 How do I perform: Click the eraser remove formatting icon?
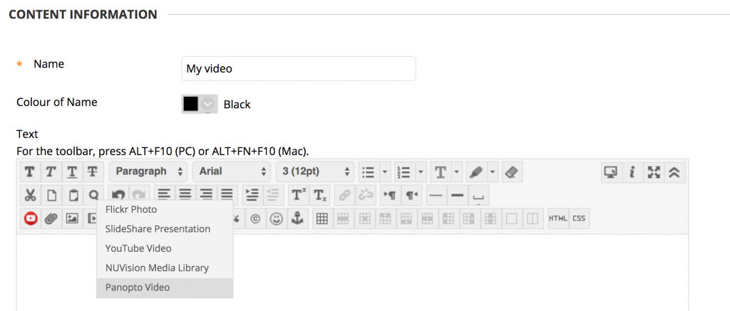[513, 172]
